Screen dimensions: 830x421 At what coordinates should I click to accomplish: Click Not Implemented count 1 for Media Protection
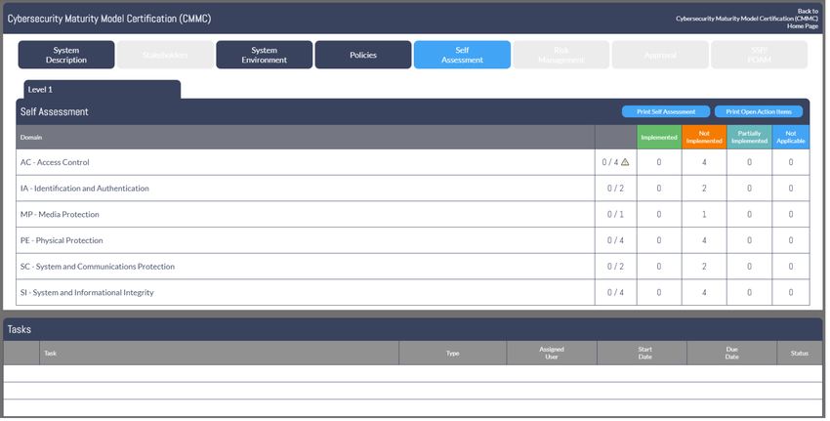[x=704, y=215]
